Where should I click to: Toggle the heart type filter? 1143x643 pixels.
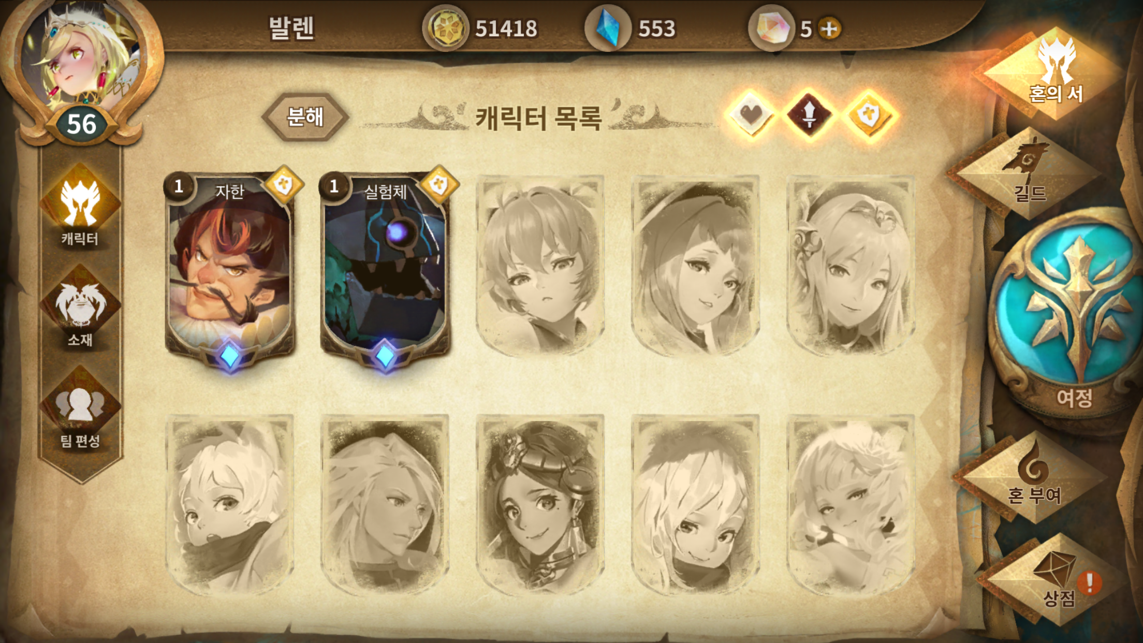[751, 114]
